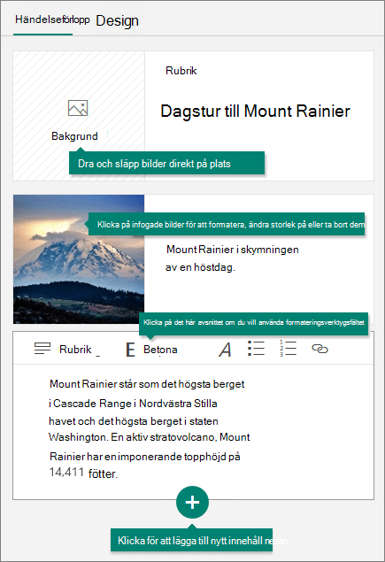The image size is (385, 562).
Task: Click tooltip Klicka för att lägga till nytt innehåll
Action: click(191, 540)
